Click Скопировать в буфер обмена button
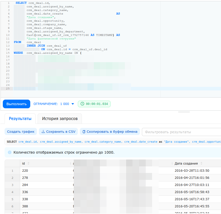The width and height of the screenshot is (221, 214). click(110, 131)
